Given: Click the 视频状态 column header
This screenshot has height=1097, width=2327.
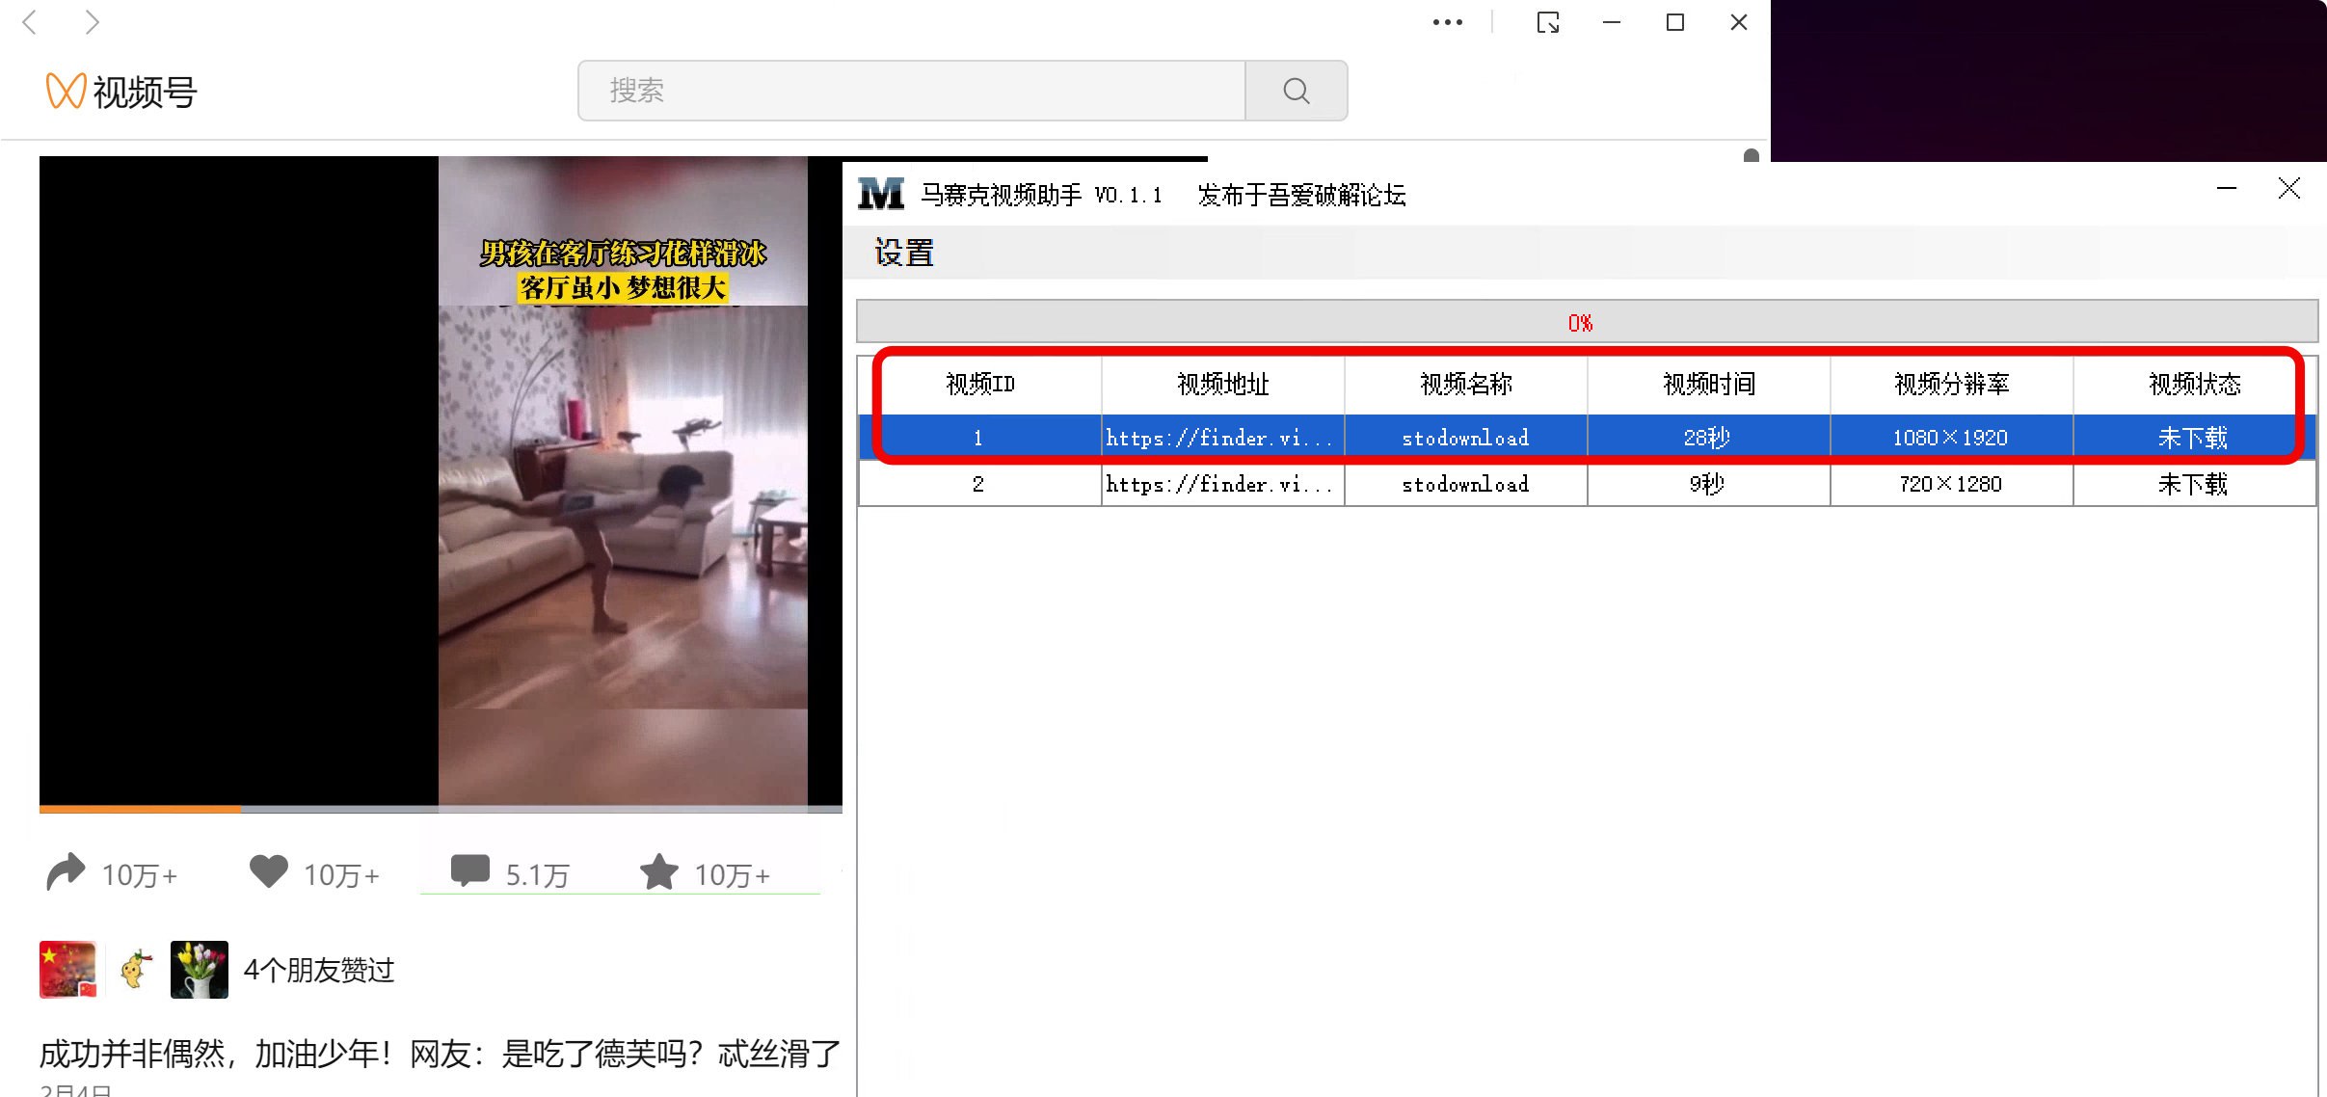Looking at the screenshot, I should pos(2194,385).
